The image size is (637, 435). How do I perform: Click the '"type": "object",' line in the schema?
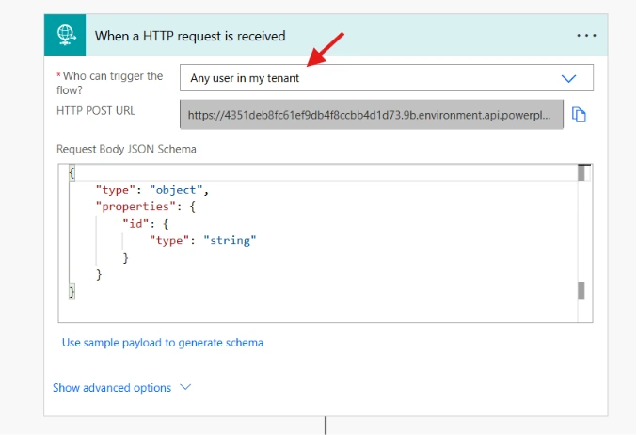pyautogui.click(x=152, y=190)
